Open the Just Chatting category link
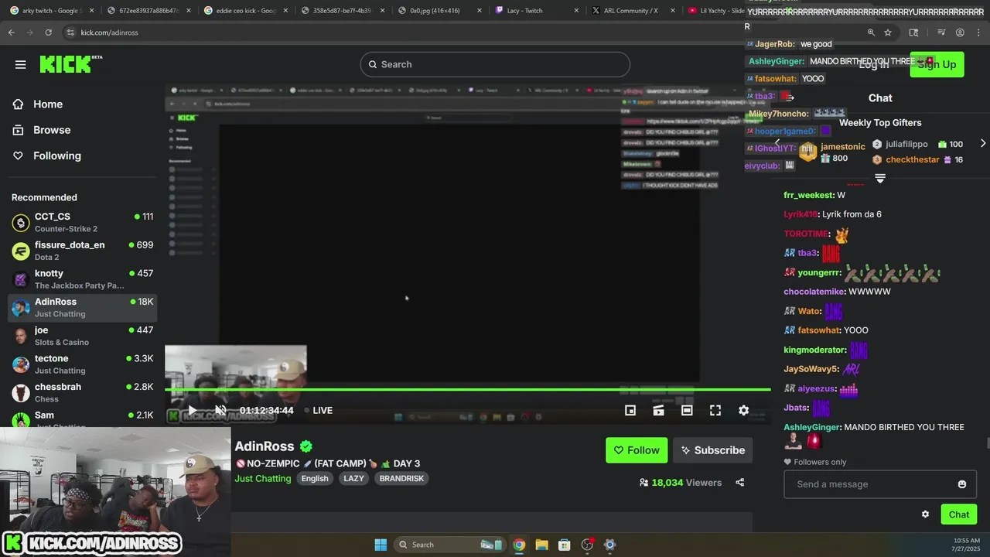Viewport: 990px width, 557px height. [x=263, y=478]
